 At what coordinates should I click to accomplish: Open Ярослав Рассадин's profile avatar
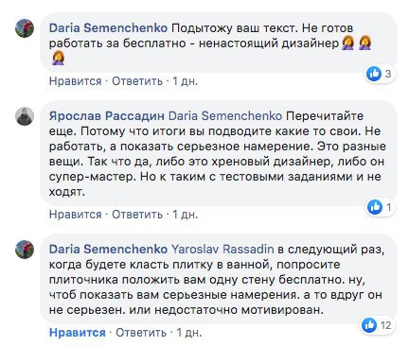(x=25, y=116)
